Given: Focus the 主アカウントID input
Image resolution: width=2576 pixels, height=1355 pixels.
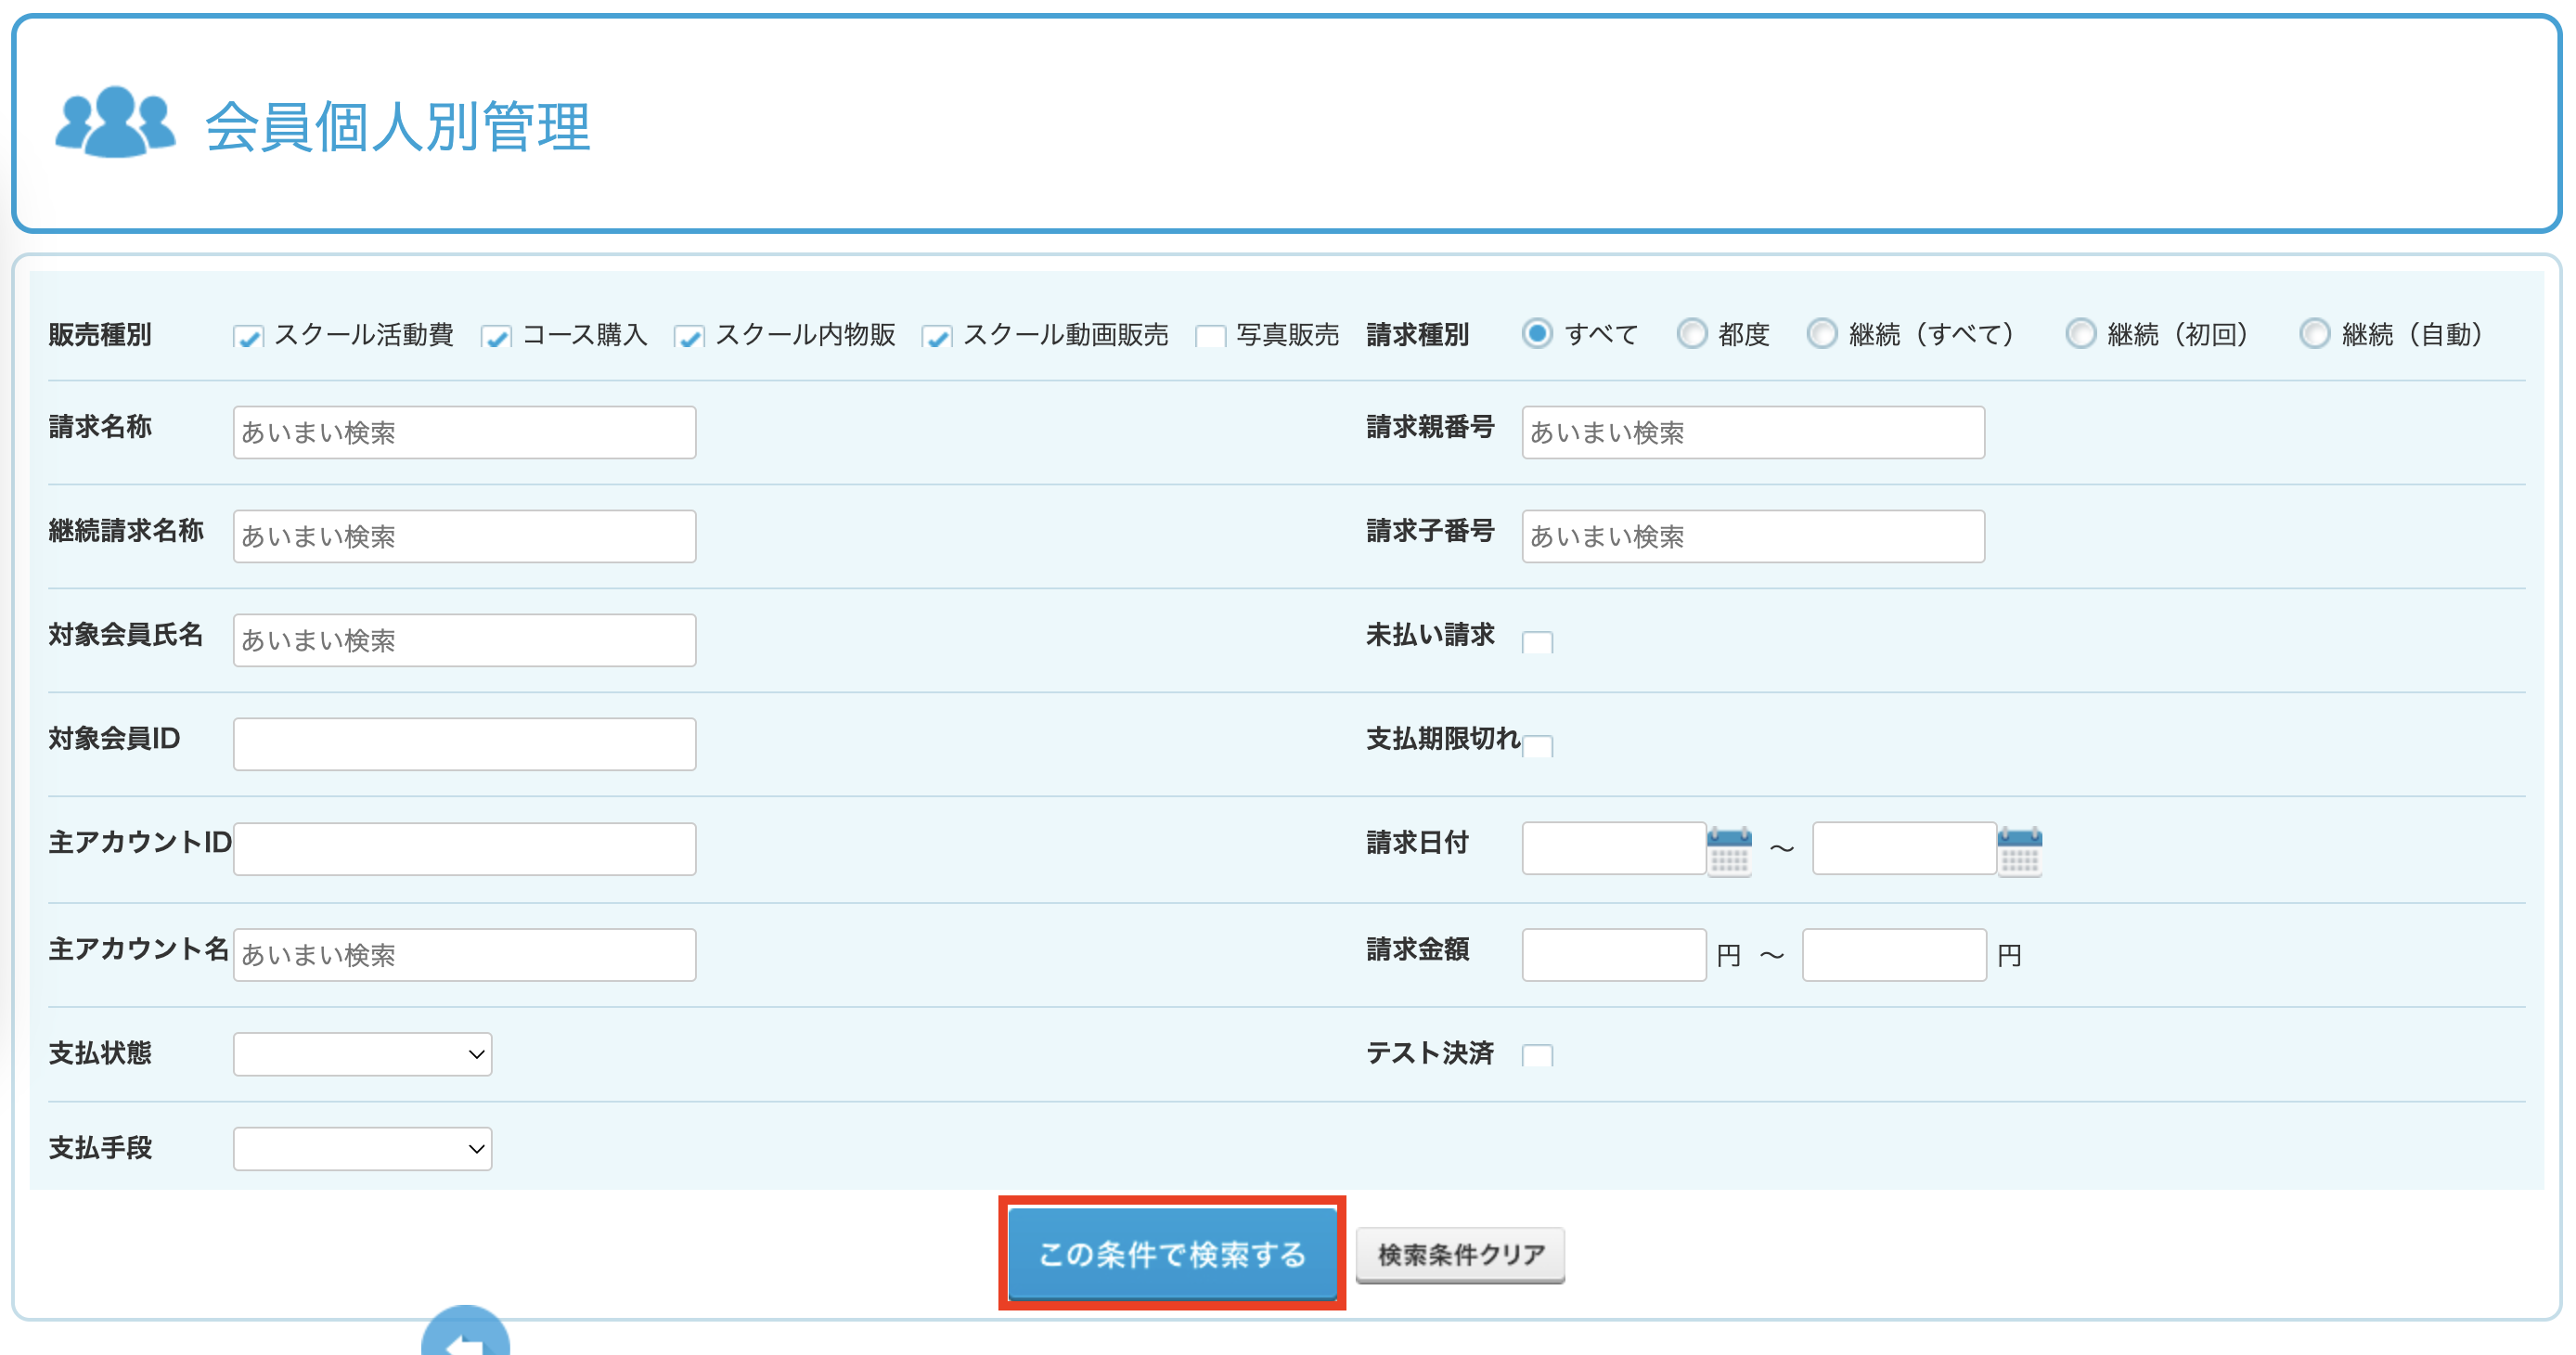Looking at the screenshot, I should (x=464, y=849).
